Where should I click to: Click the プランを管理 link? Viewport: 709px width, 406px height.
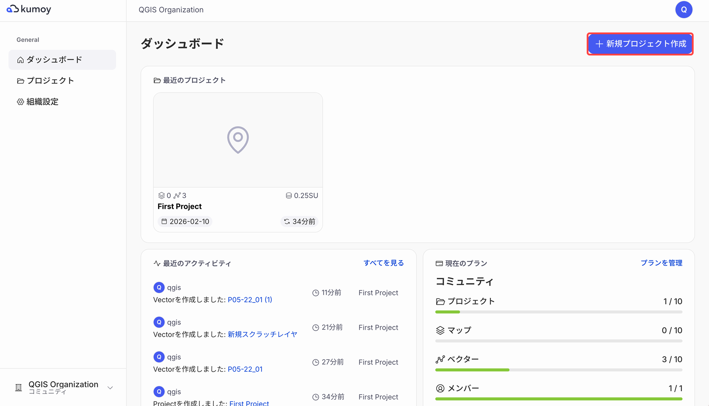point(661,263)
